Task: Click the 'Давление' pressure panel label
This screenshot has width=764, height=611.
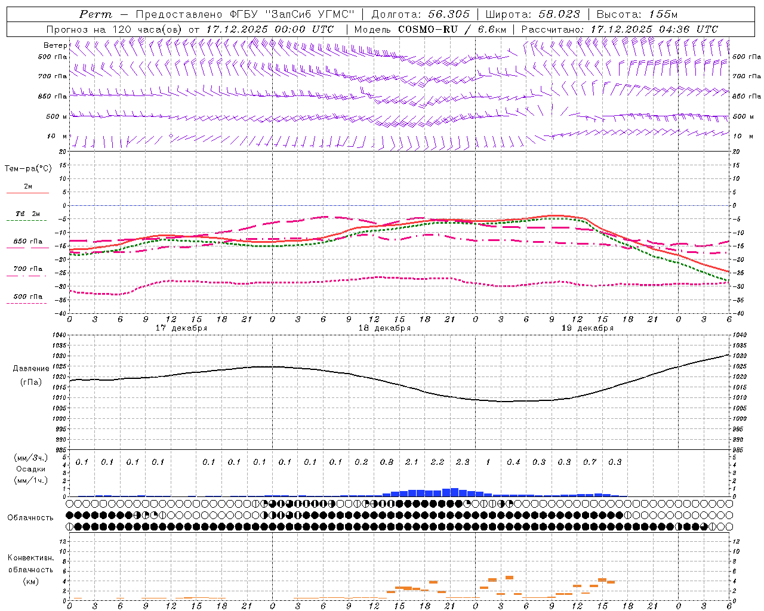Action: pos(31,369)
